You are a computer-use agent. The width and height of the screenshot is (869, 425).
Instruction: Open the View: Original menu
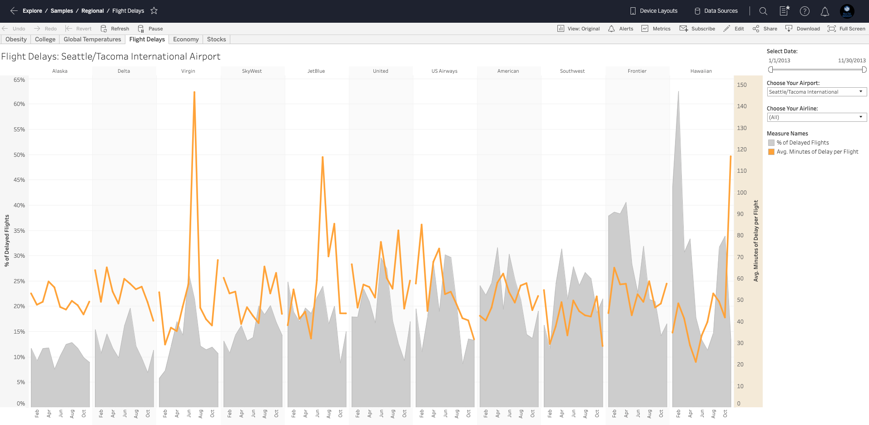[579, 29]
